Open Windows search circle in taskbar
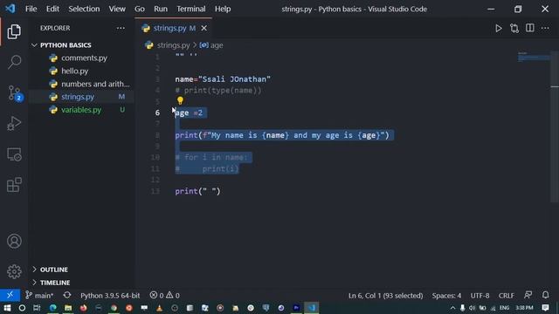Viewport: 559px width, 314px height. (22, 308)
